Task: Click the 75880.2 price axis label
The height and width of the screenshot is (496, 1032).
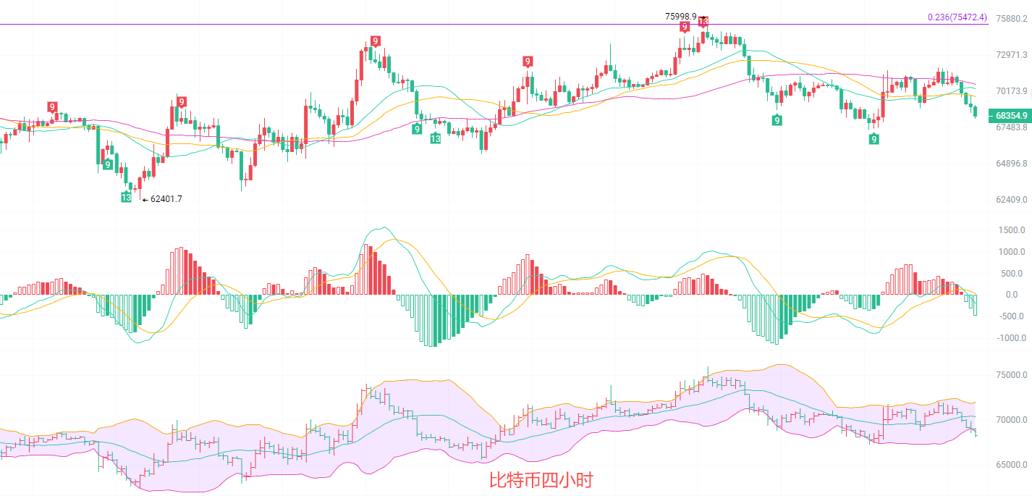Action: [1012, 19]
